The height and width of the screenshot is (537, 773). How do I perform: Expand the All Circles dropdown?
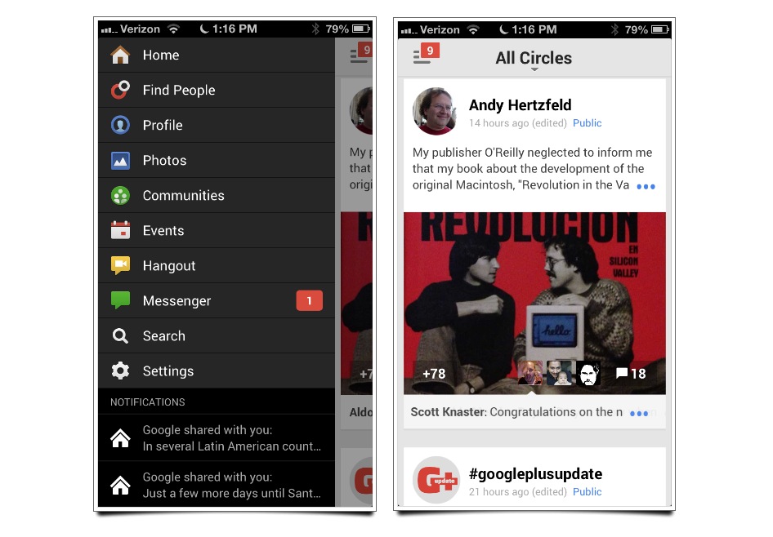click(x=534, y=59)
